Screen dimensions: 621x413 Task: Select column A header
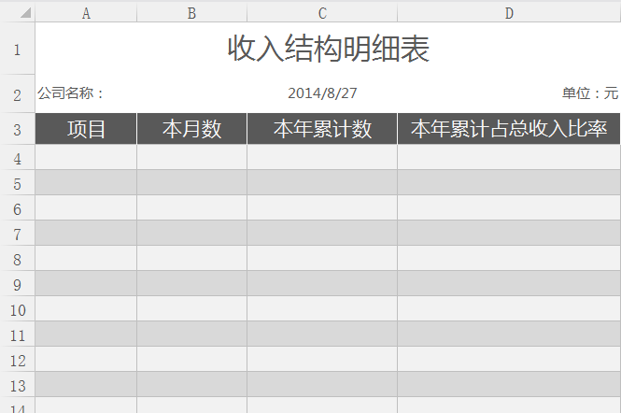pos(86,13)
